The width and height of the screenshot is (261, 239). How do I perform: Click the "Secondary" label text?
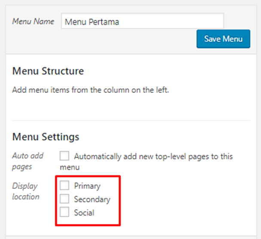coord(92,199)
